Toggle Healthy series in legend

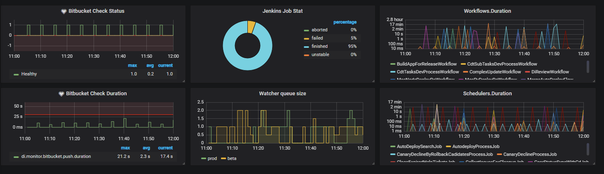click(x=29, y=74)
